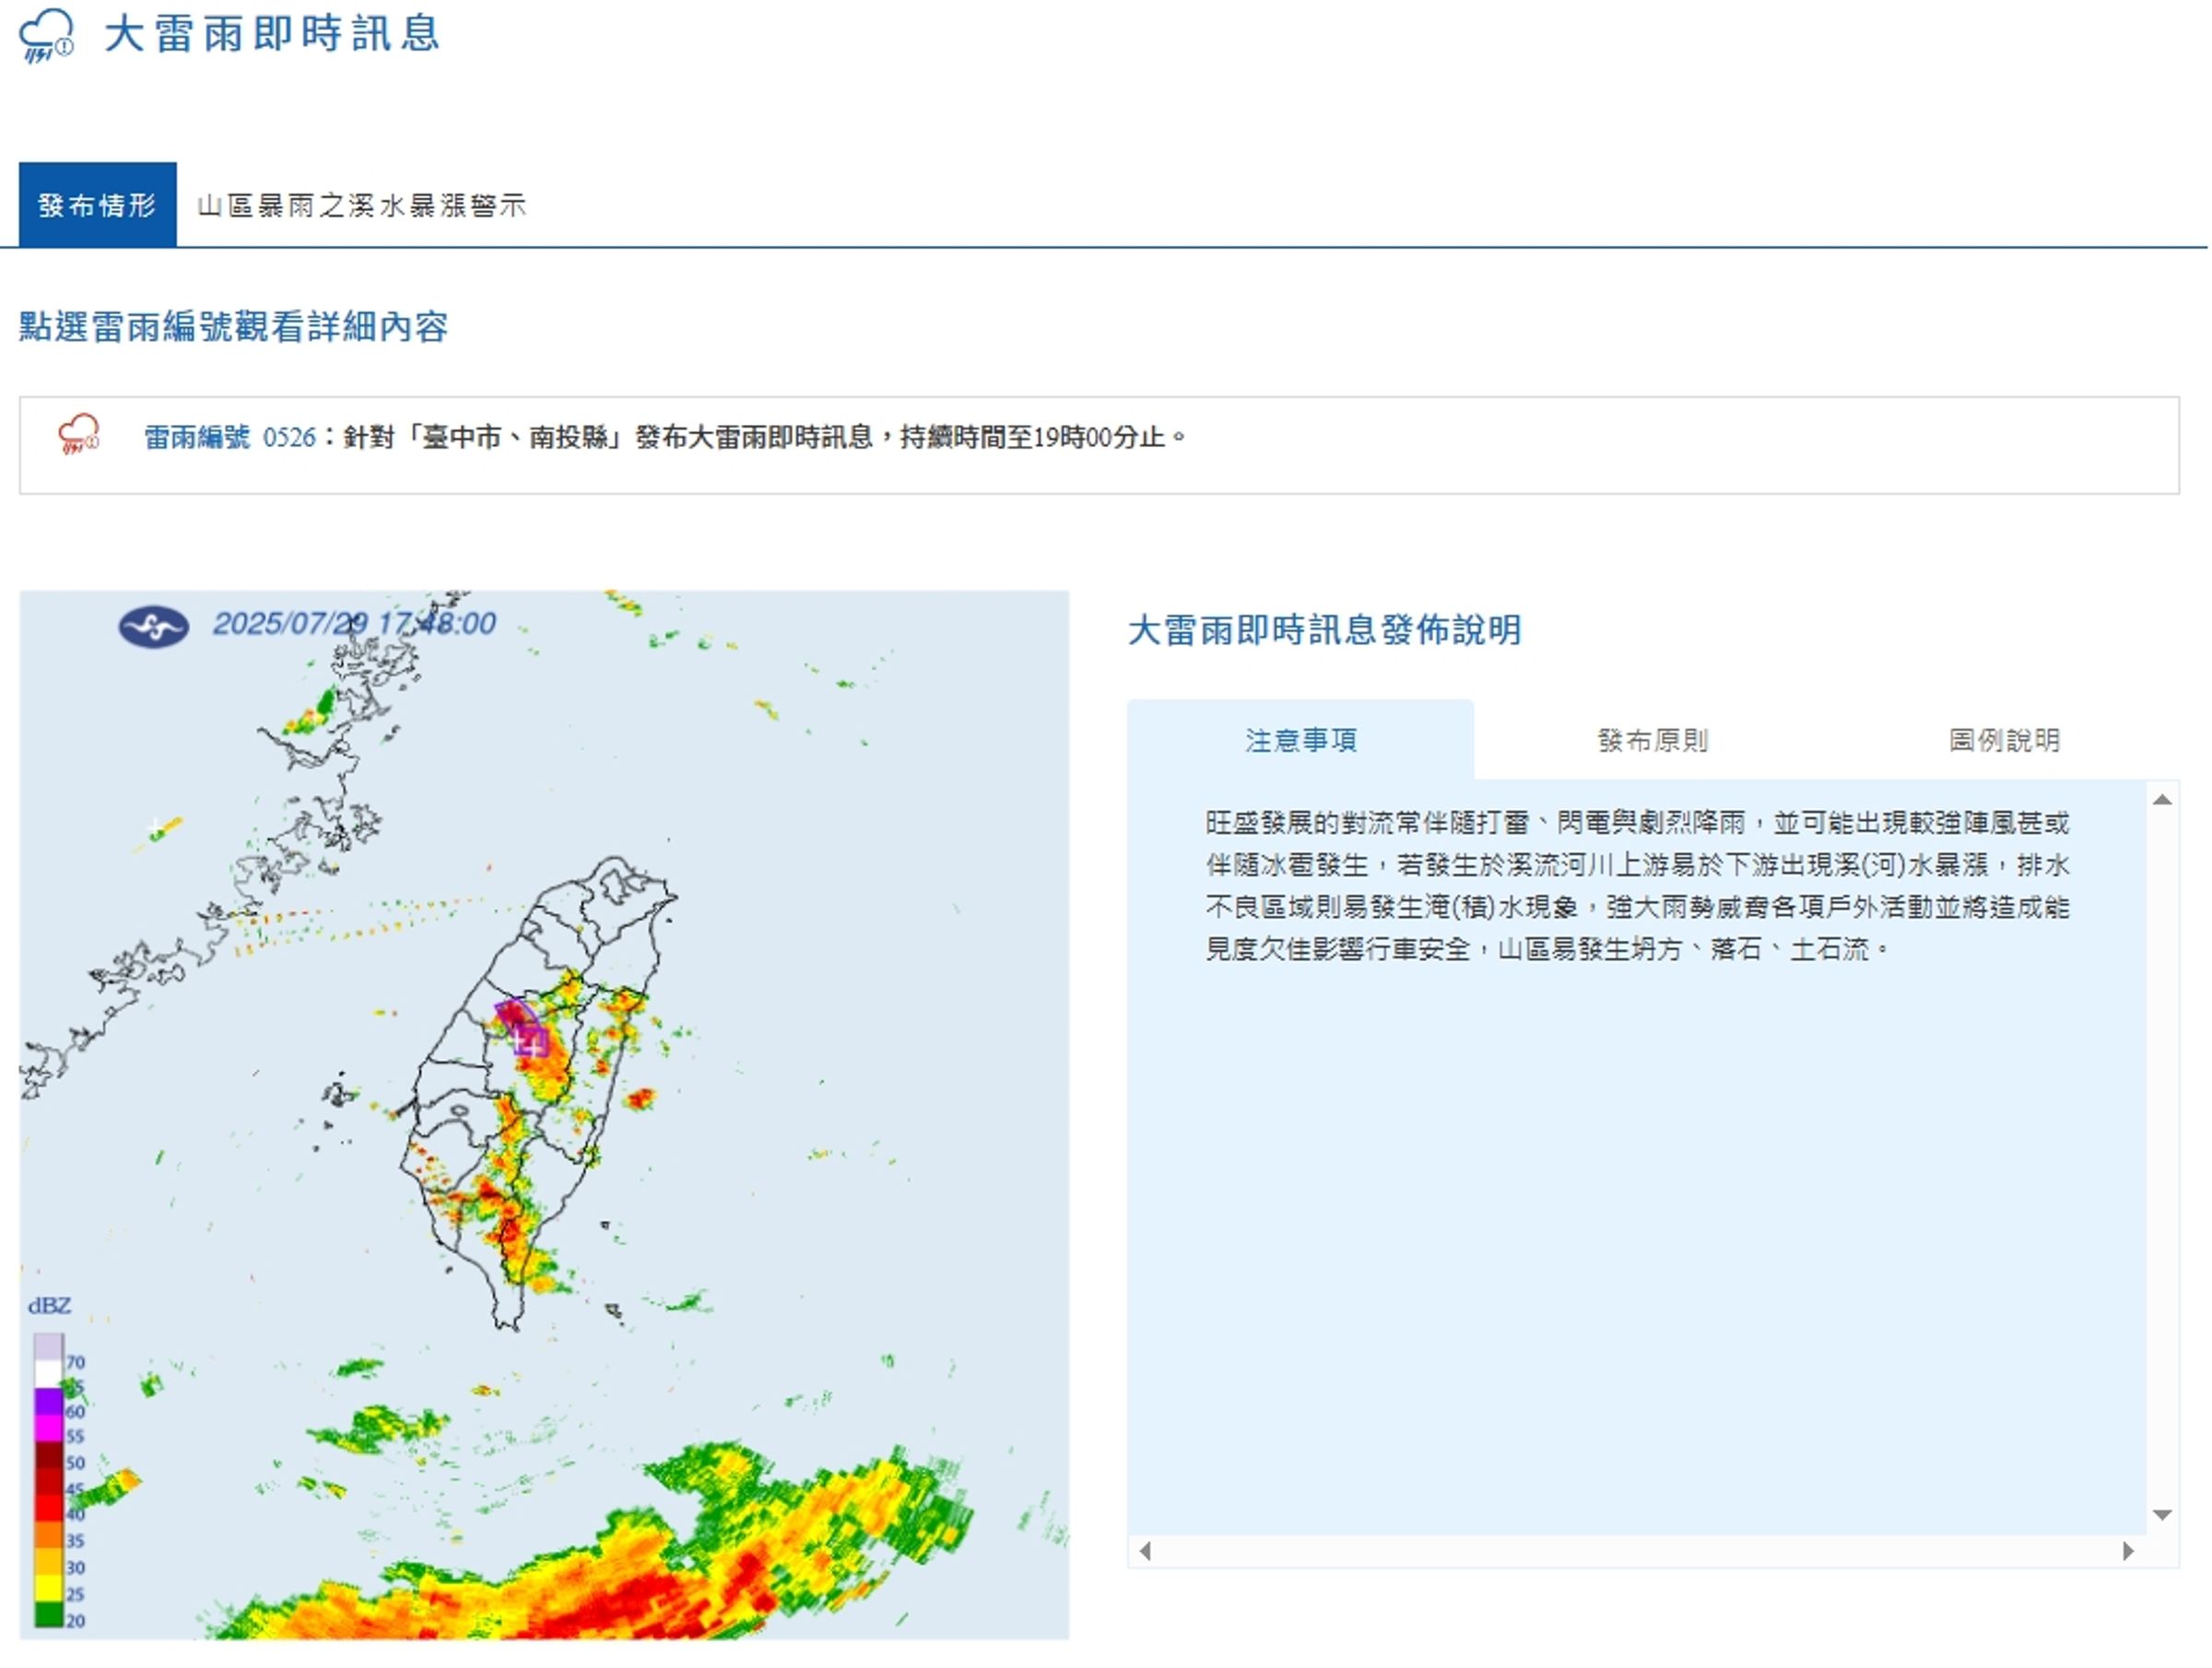Screen dimensions: 2212x1668
Task: Click the yellow 30 dBZ legend color
Action: [x=49, y=1562]
